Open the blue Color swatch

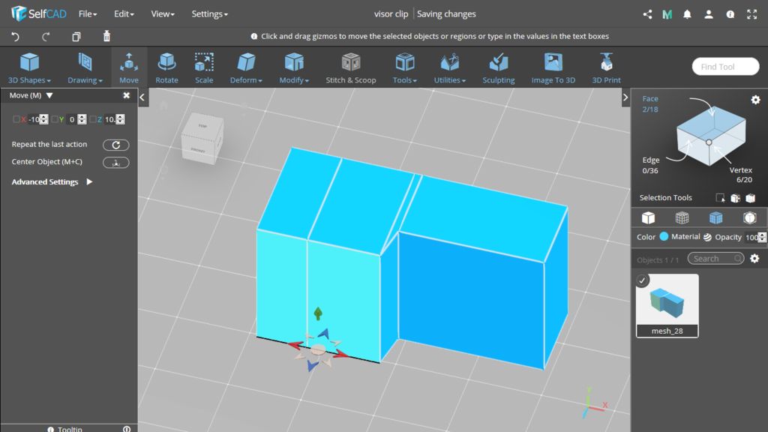[664, 237]
